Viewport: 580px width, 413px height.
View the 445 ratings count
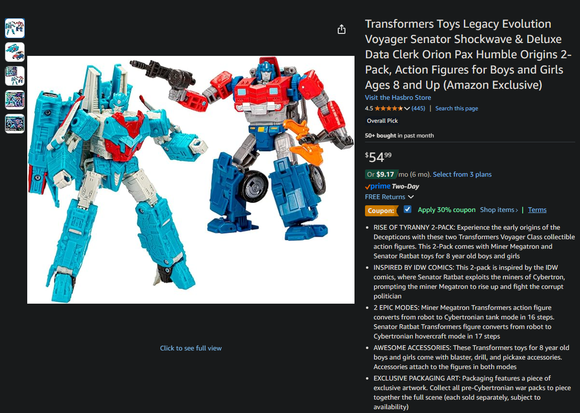(419, 108)
